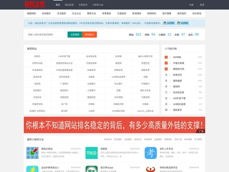Select the 休闲娱乐 category

pos(46,13)
